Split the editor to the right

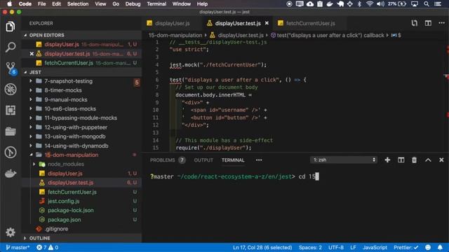coord(428,23)
